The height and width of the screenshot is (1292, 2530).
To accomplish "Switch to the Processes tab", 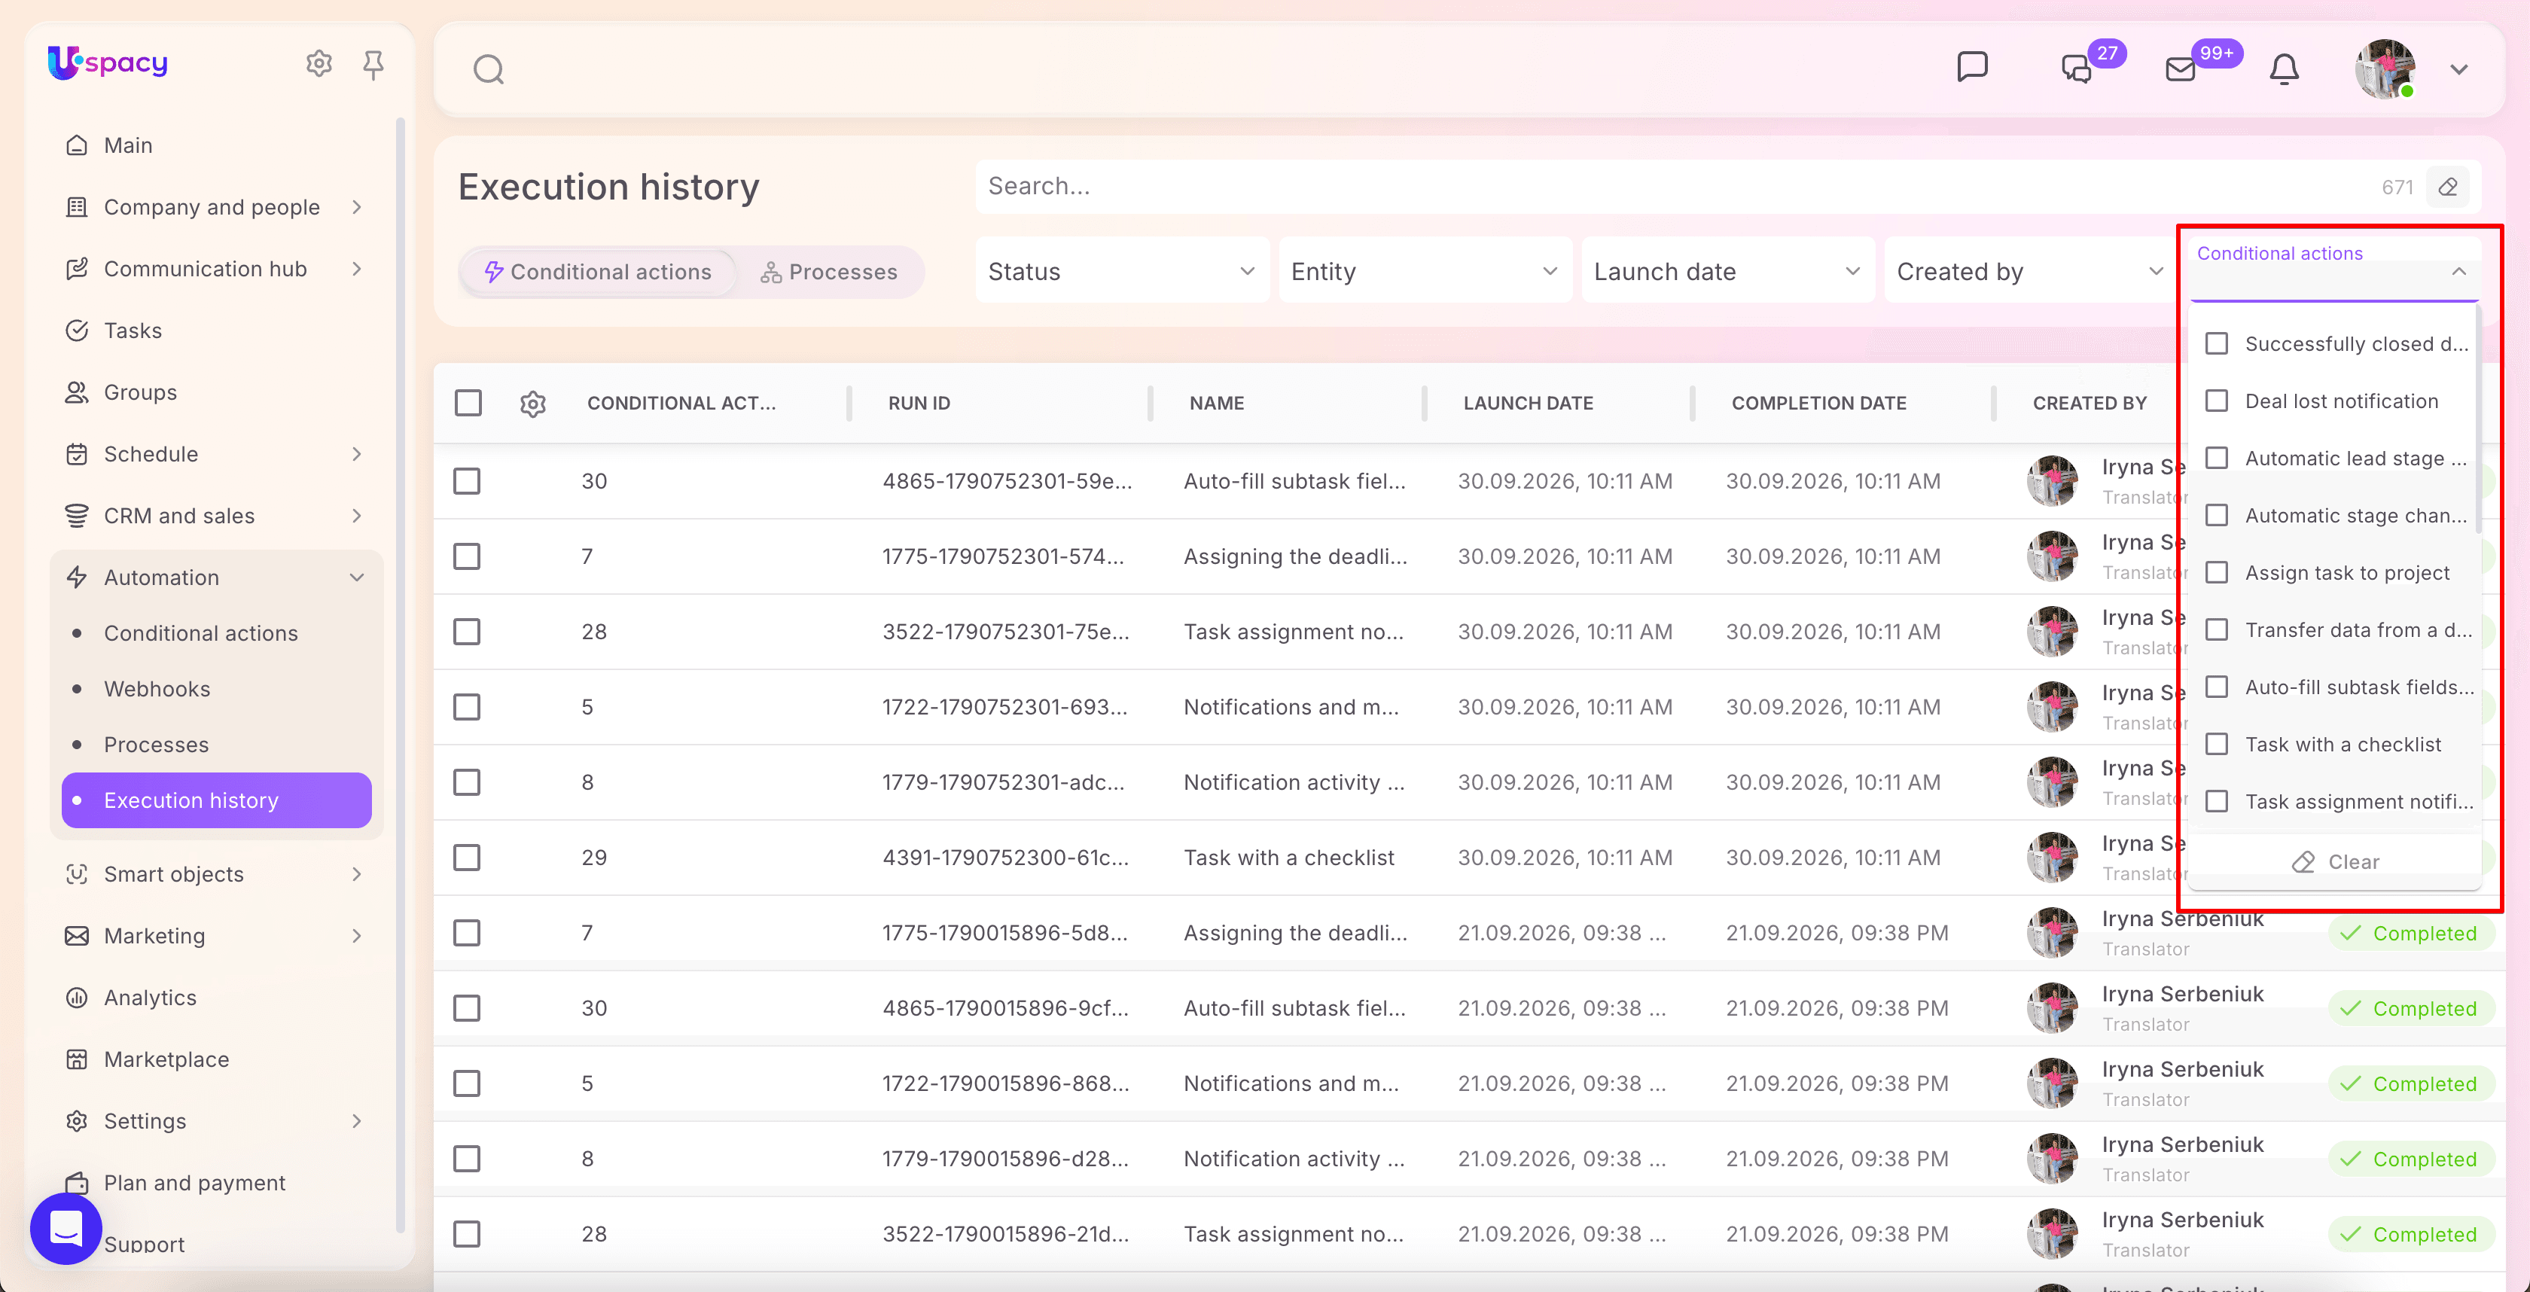I will coord(829,272).
